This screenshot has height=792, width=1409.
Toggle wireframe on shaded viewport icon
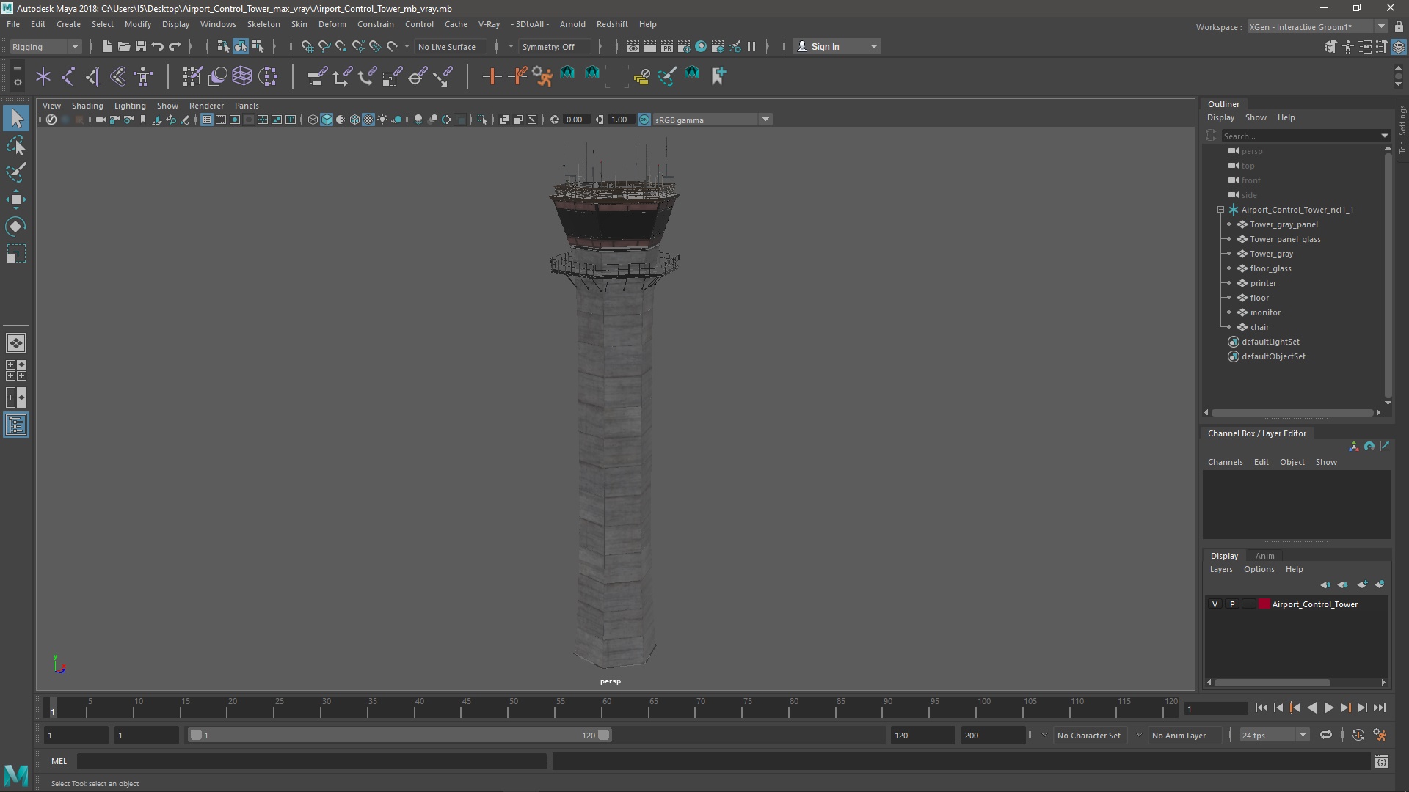(354, 120)
